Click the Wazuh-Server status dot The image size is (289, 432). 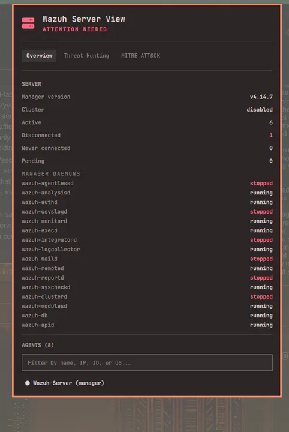[27, 383]
